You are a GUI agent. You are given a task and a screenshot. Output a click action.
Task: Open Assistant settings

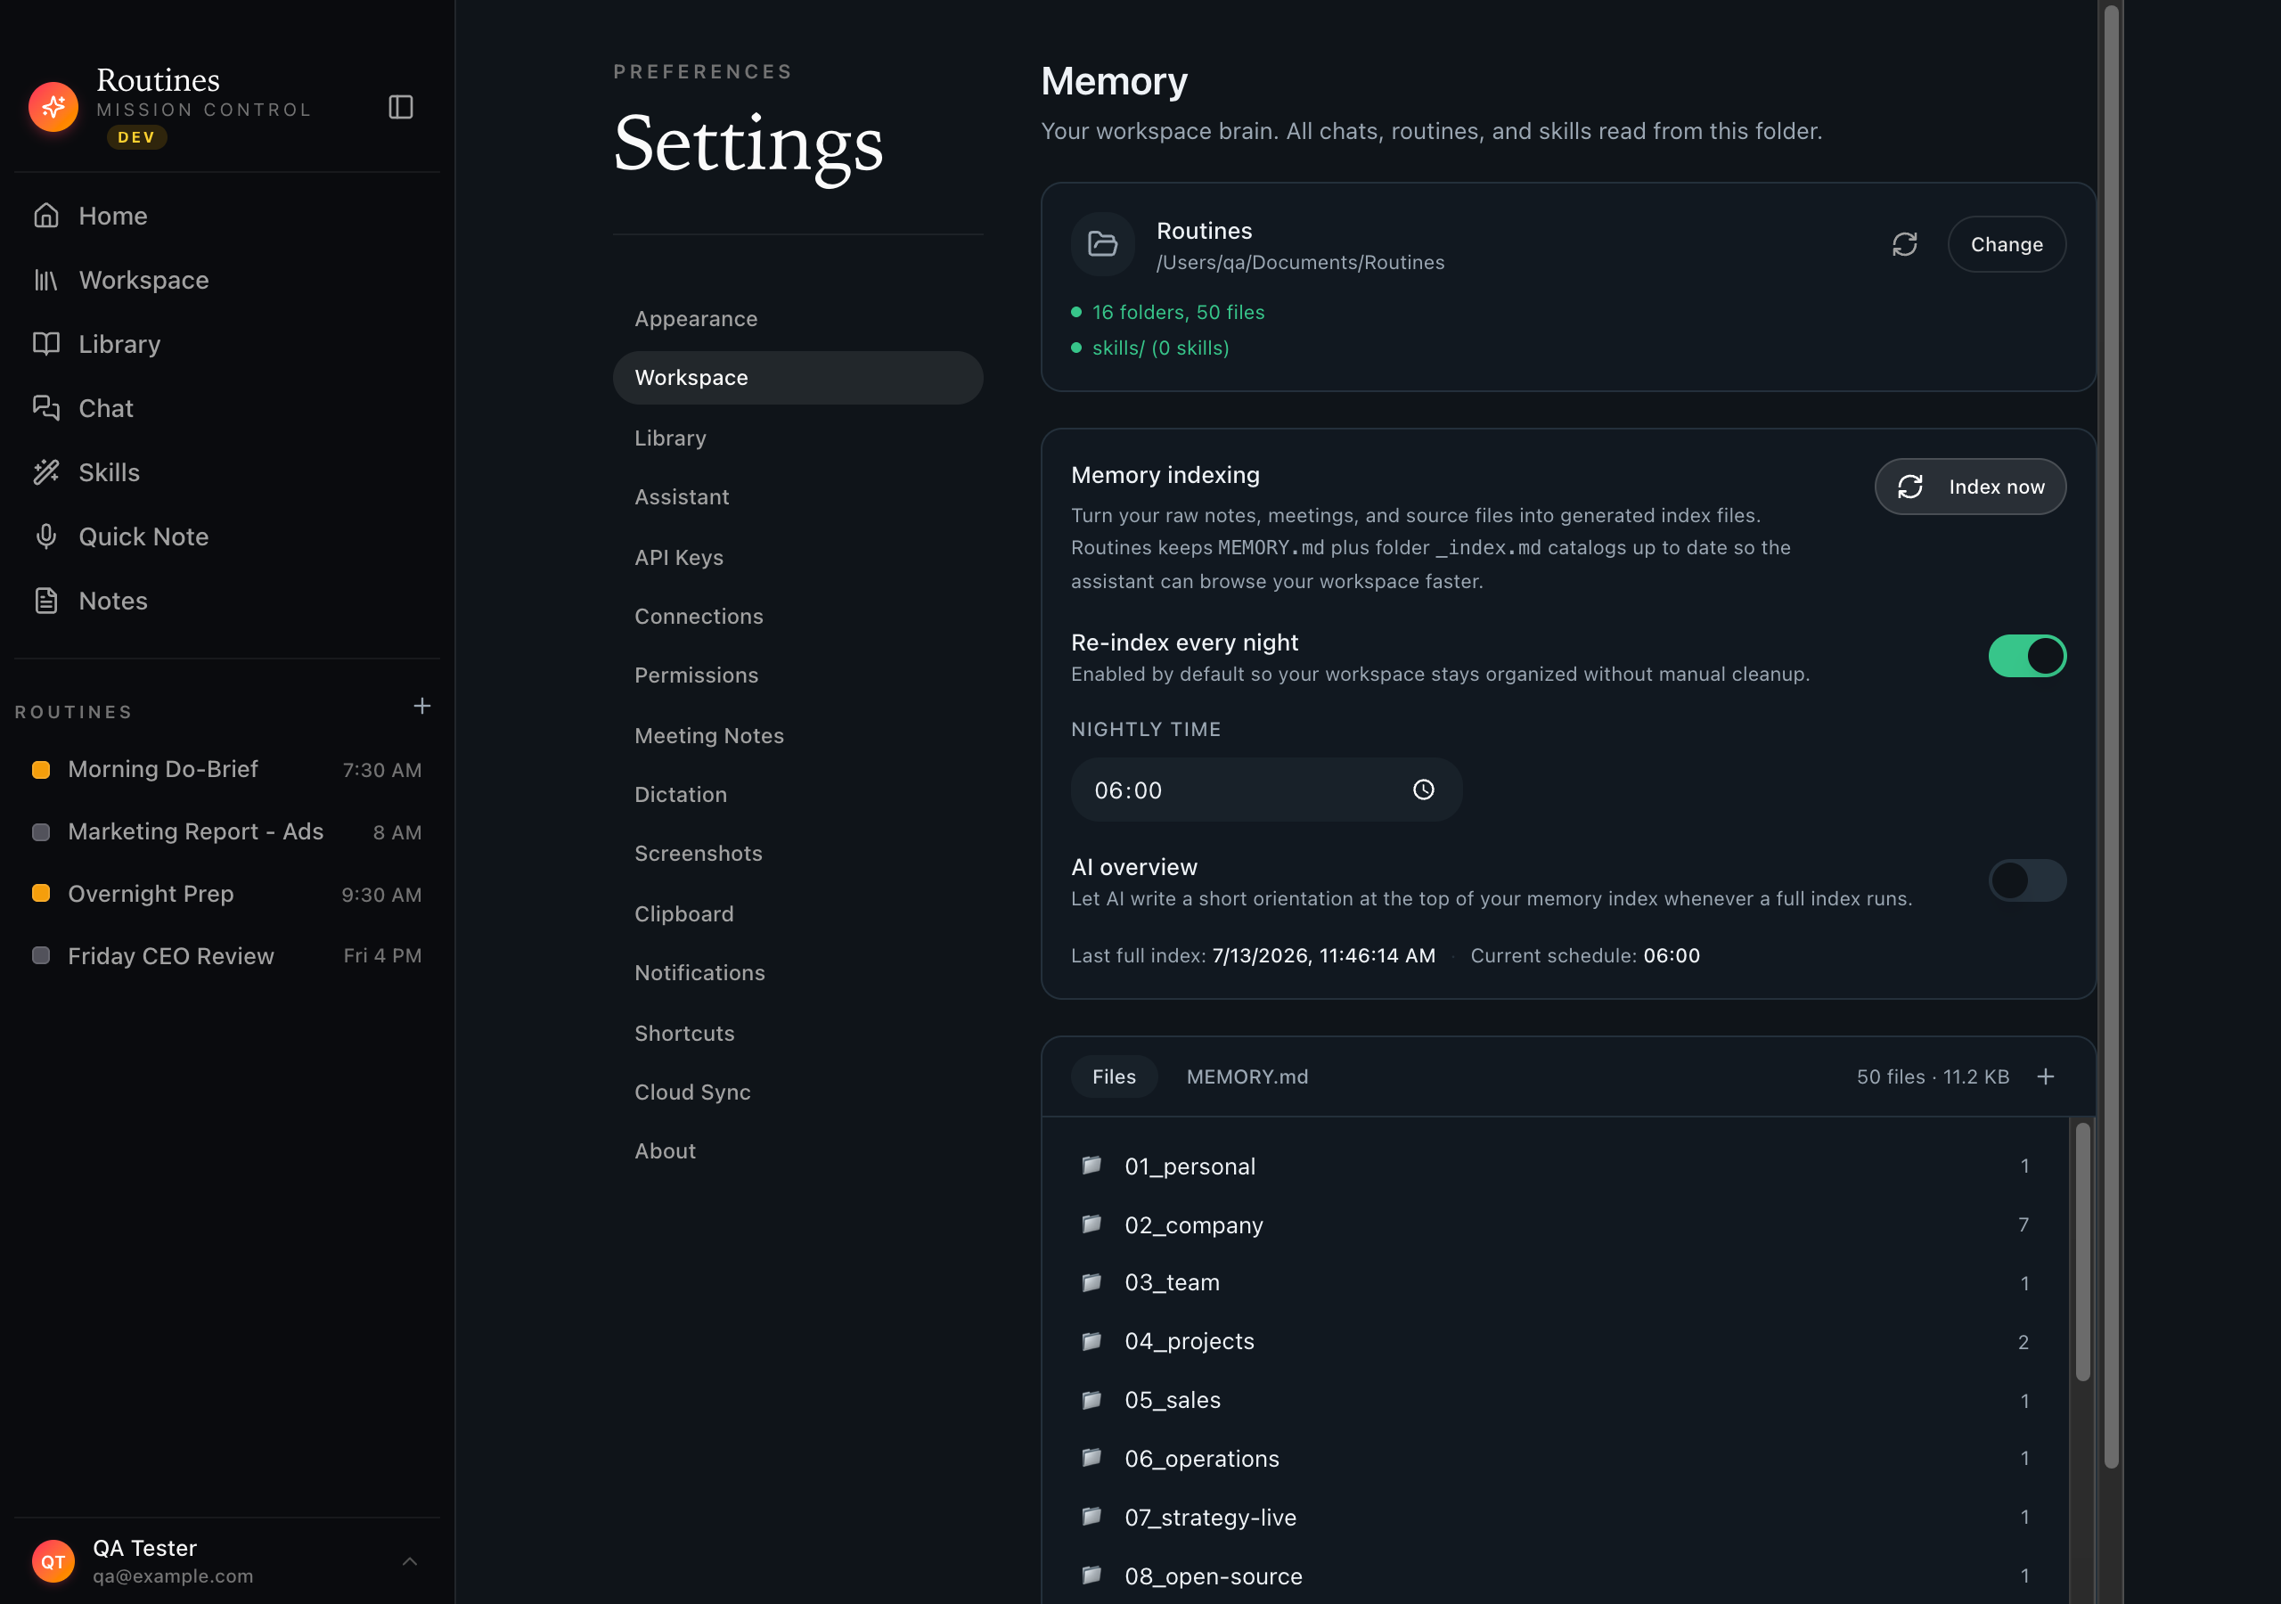[x=797, y=497]
